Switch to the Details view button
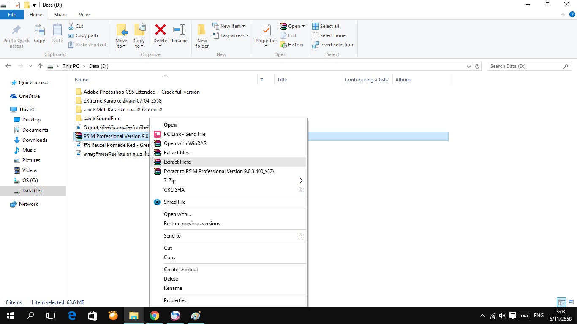 (561, 302)
